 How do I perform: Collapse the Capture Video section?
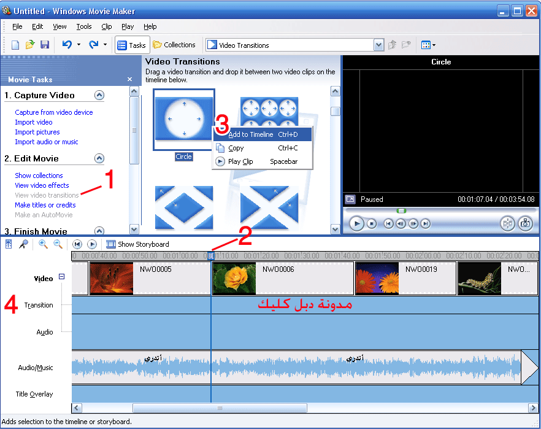(99, 95)
